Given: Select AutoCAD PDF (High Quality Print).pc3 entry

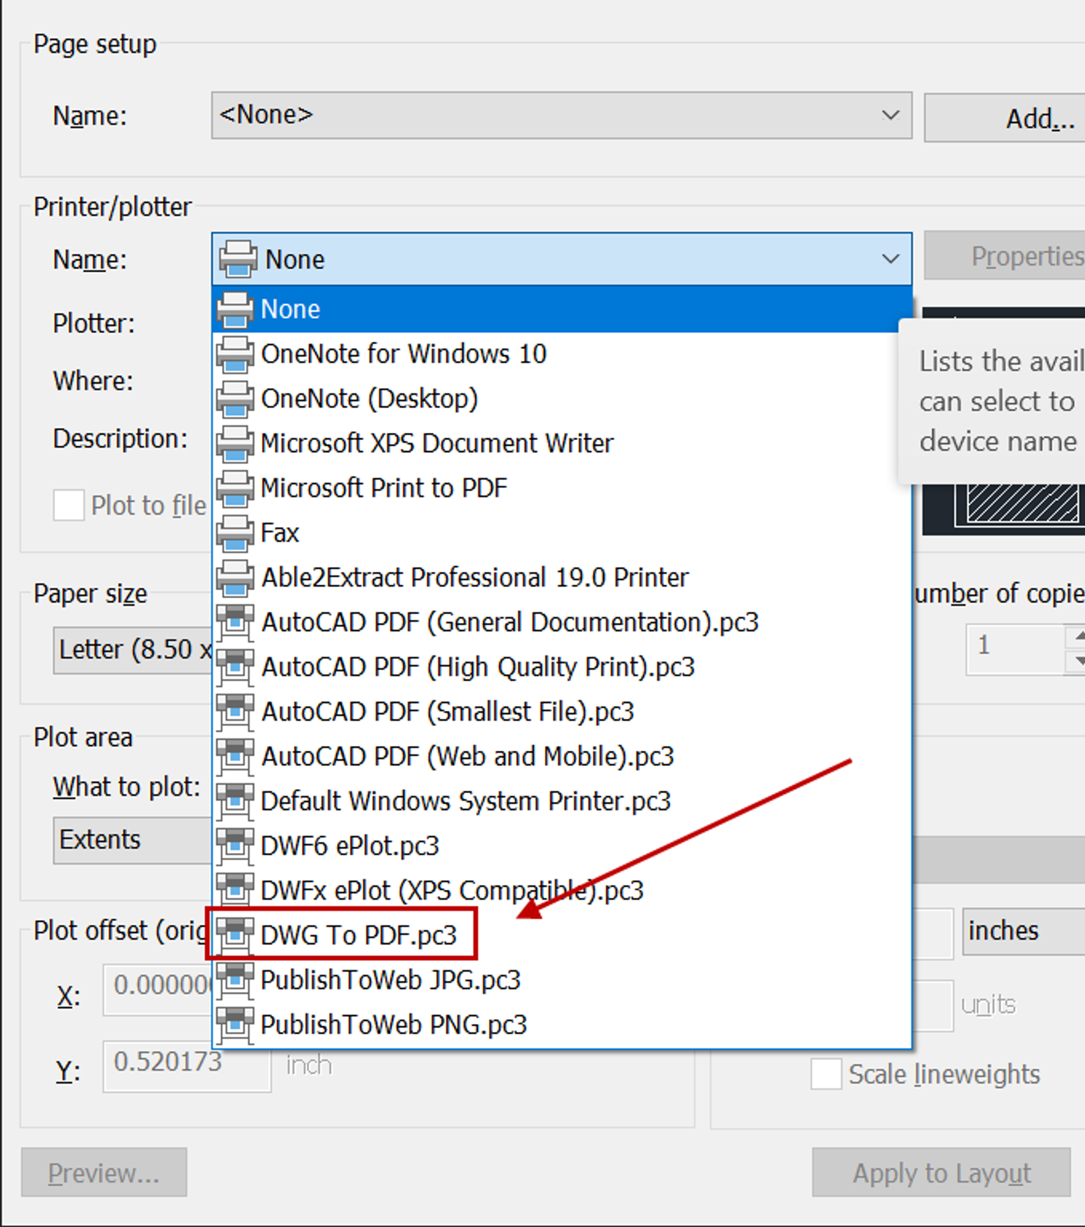Looking at the screenshot, I should [478, 667].
